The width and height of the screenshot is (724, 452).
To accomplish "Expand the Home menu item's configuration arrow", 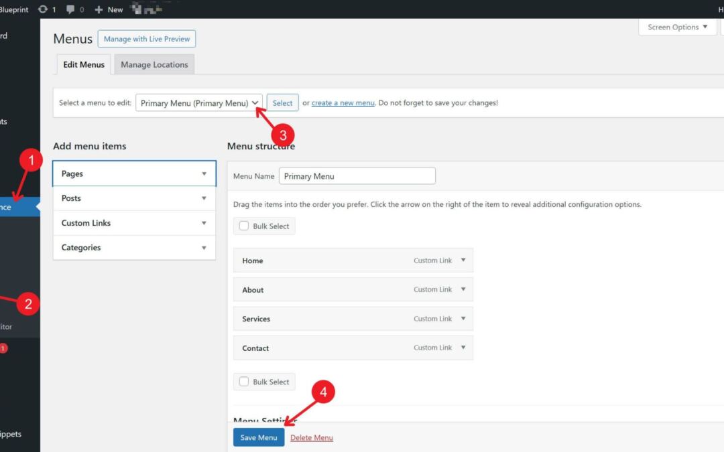I will point(463,260).
